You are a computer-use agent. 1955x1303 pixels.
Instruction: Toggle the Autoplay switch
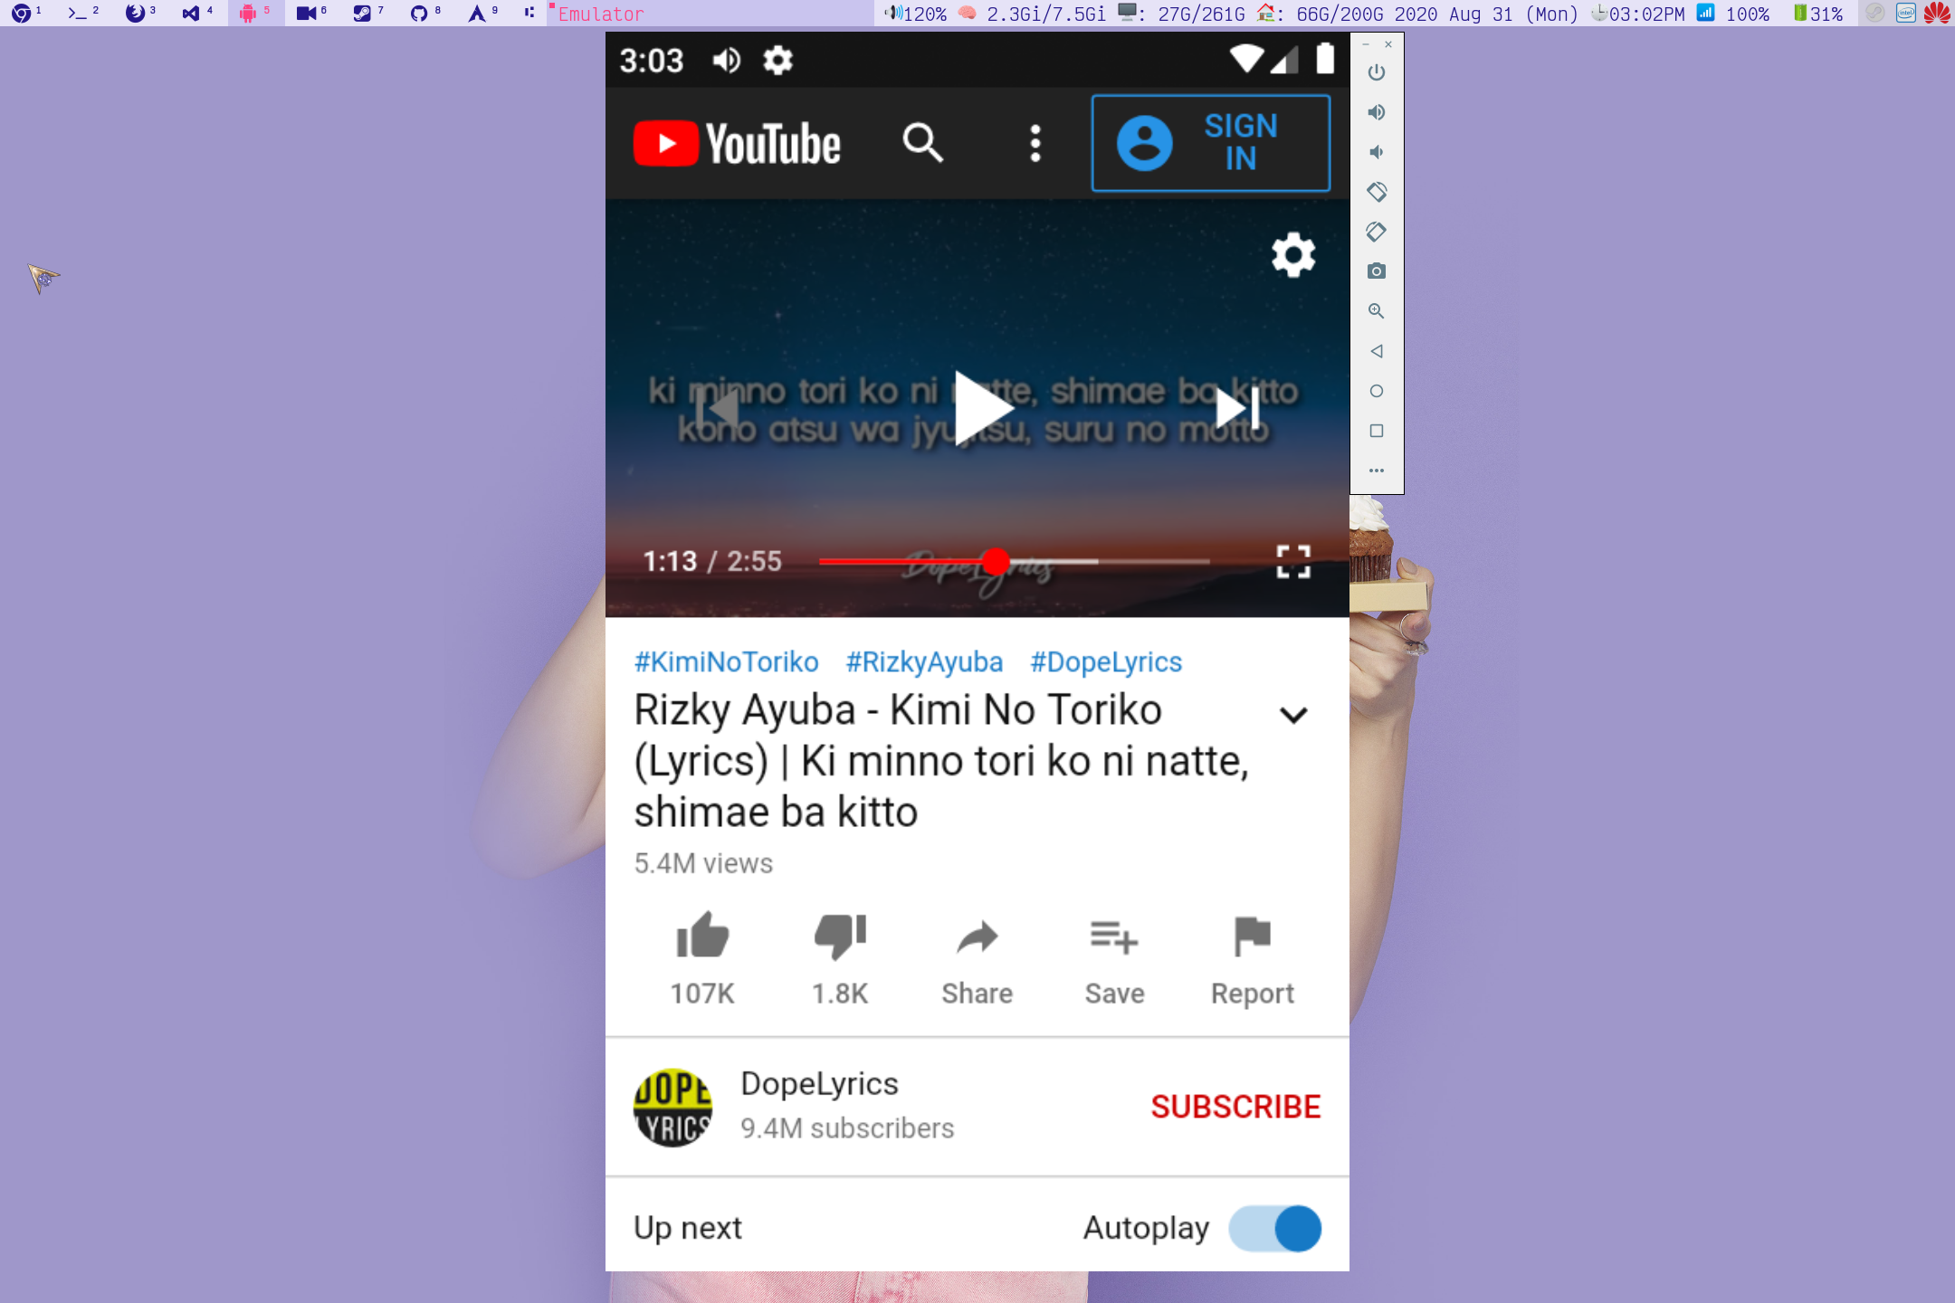tap(1274, 1229)
